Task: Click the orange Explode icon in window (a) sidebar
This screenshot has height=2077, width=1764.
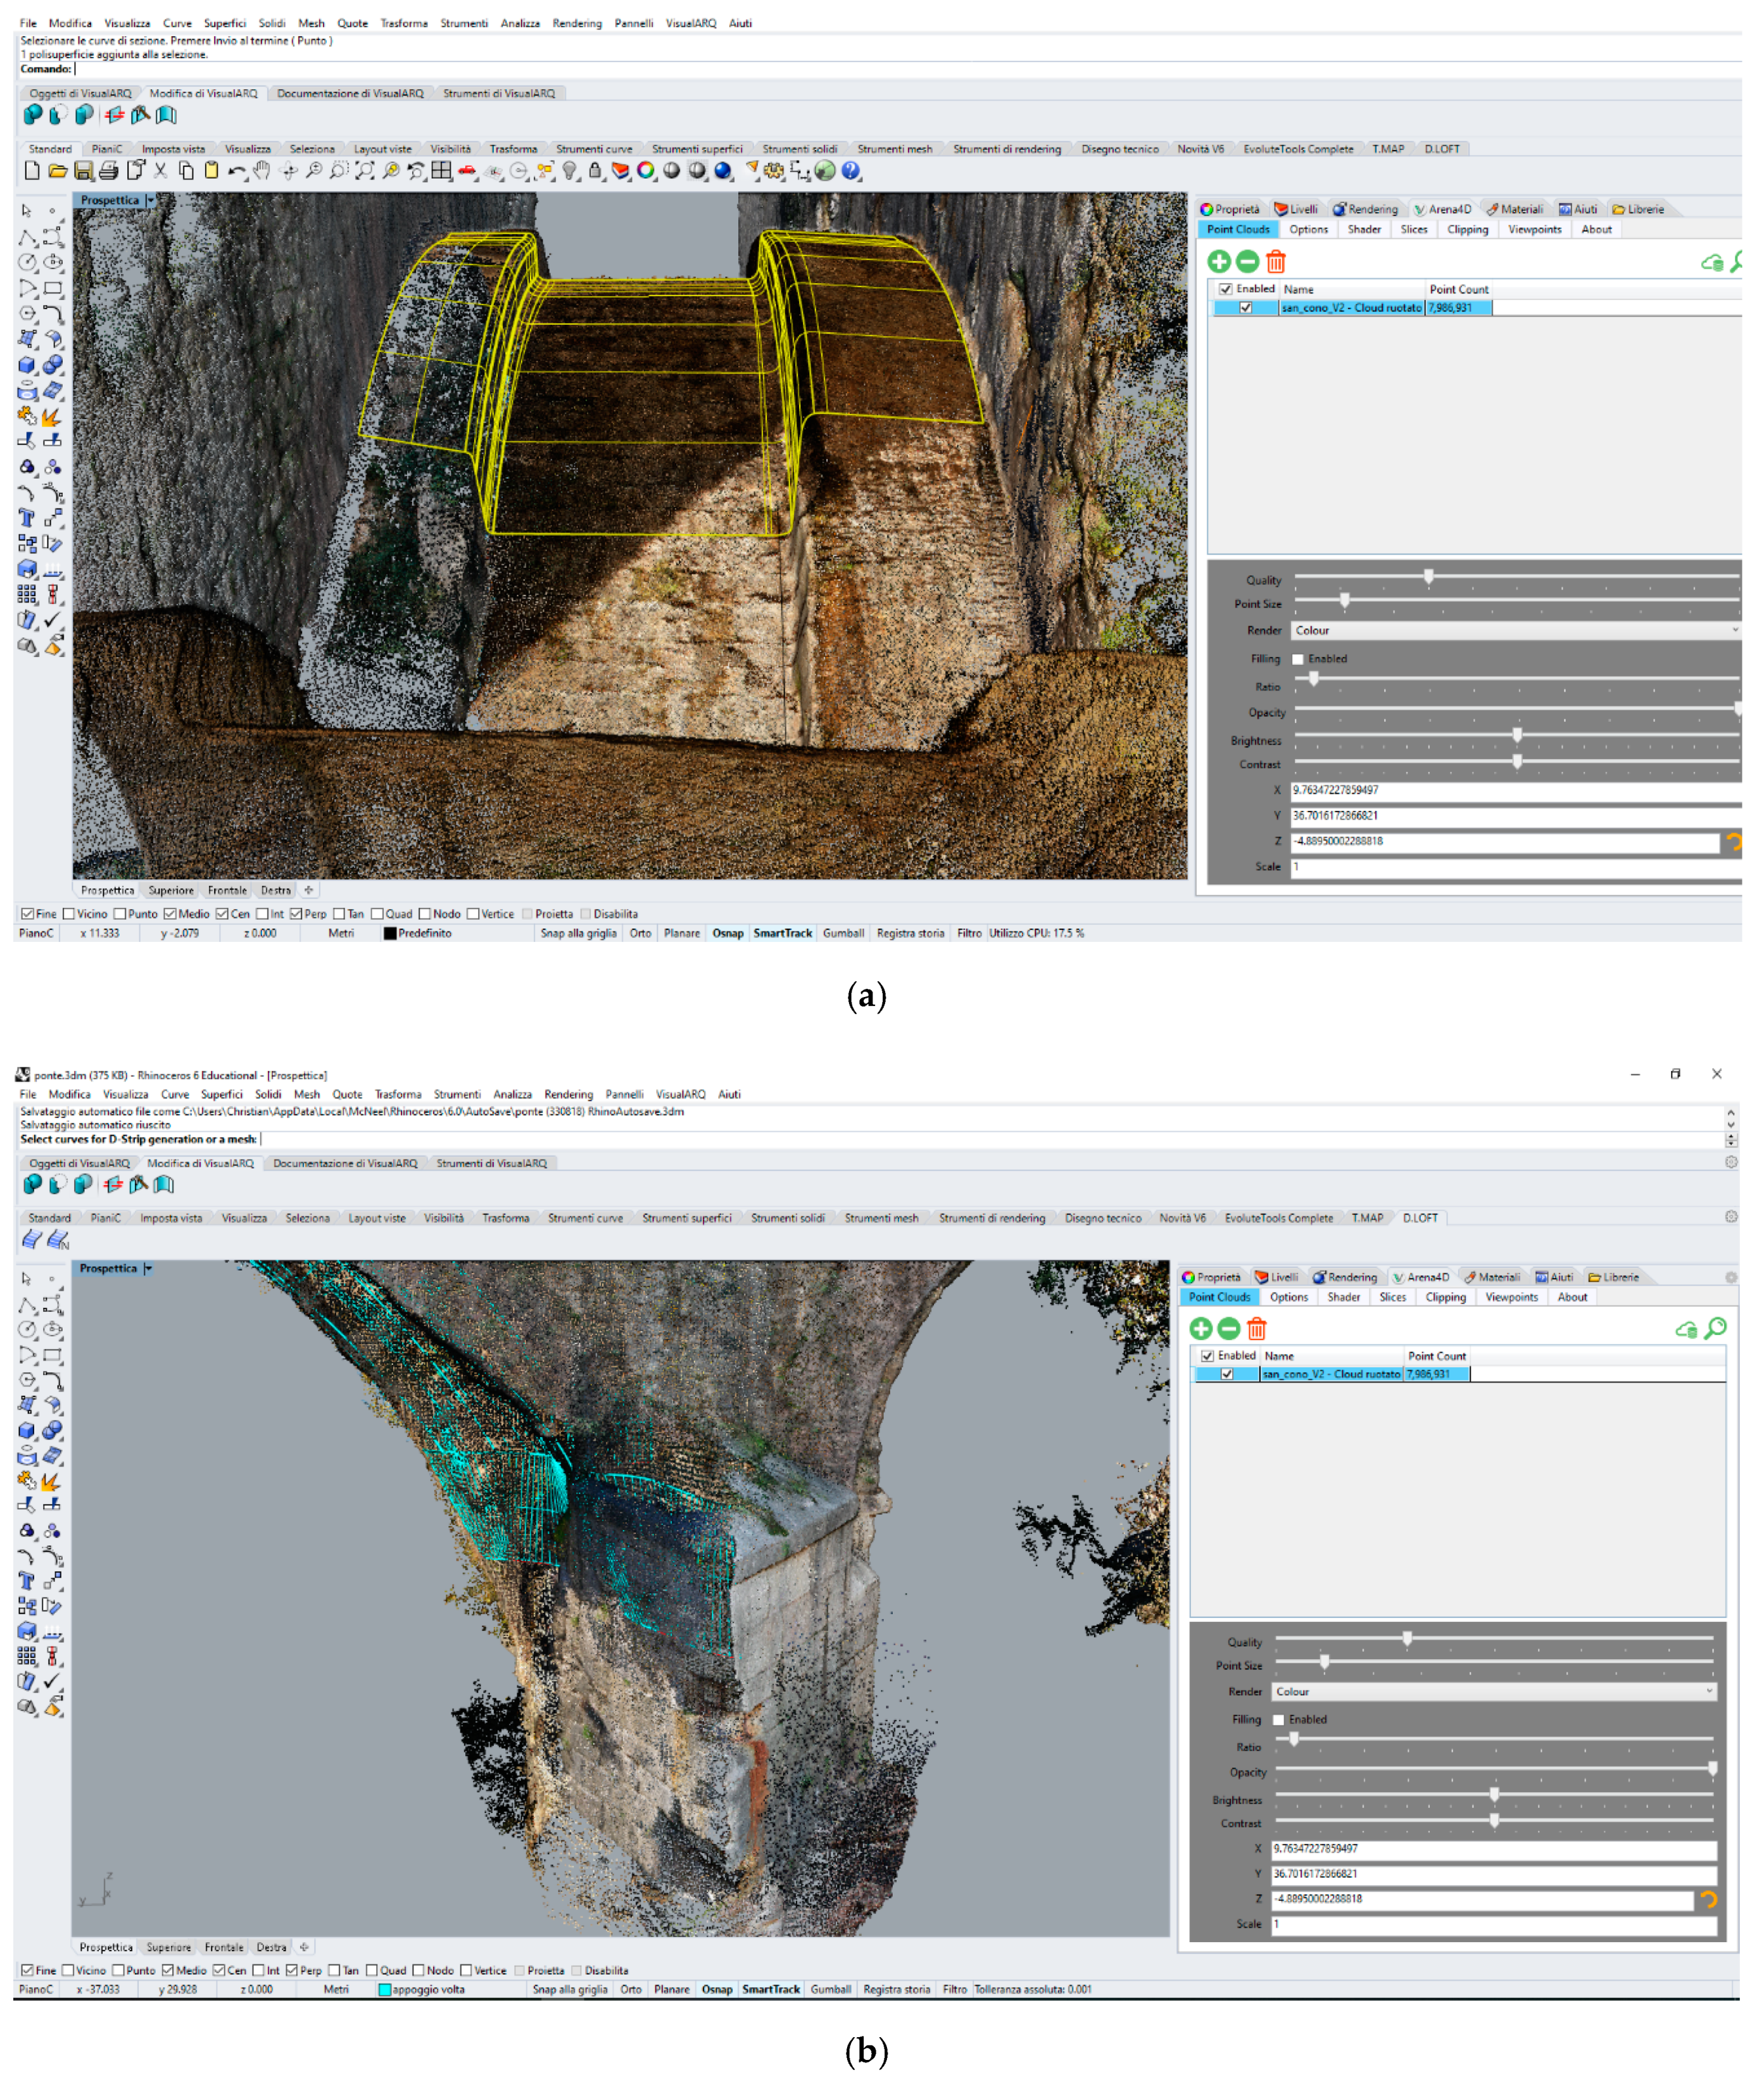Action: pos(52,417)
